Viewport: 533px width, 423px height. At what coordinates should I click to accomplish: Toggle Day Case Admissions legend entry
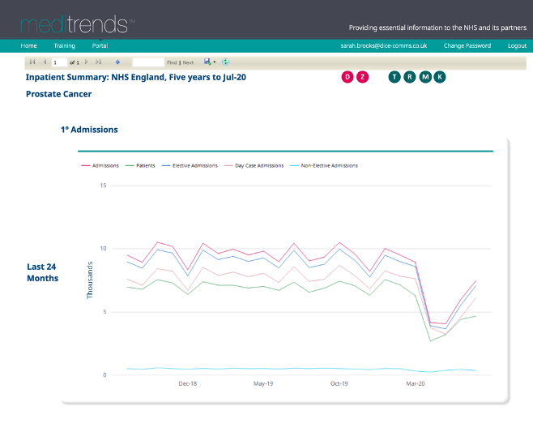tap(254, 165)
